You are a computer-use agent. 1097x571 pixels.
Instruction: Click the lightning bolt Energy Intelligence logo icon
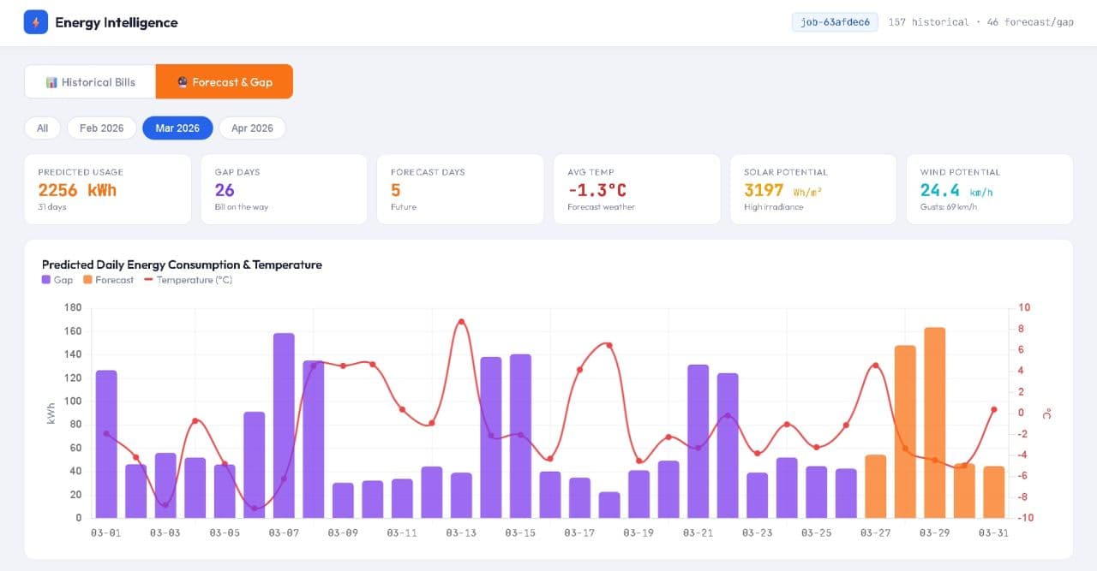coord(34,21)
